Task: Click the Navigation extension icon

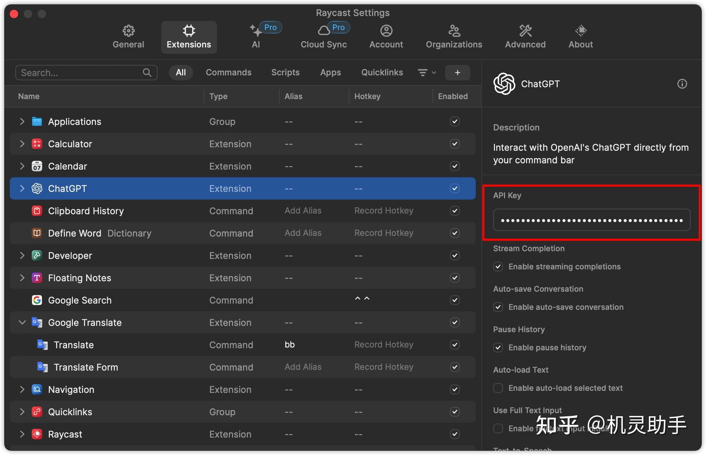Action: coord(37,389)
